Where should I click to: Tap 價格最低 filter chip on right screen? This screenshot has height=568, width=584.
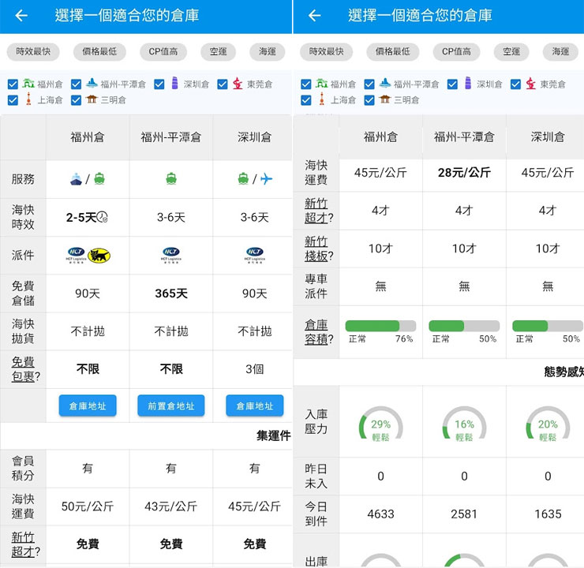[x=392, y=51]
